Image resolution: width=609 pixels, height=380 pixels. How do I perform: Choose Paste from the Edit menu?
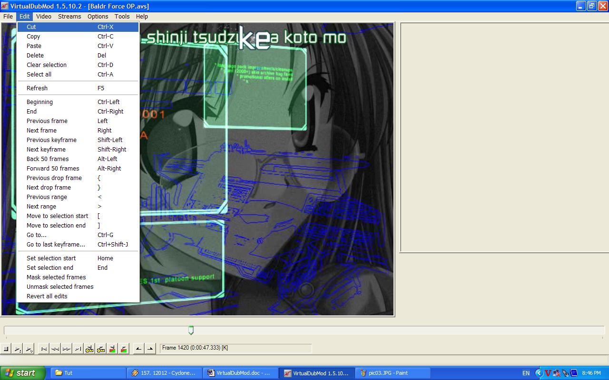[x=78, y=46]
